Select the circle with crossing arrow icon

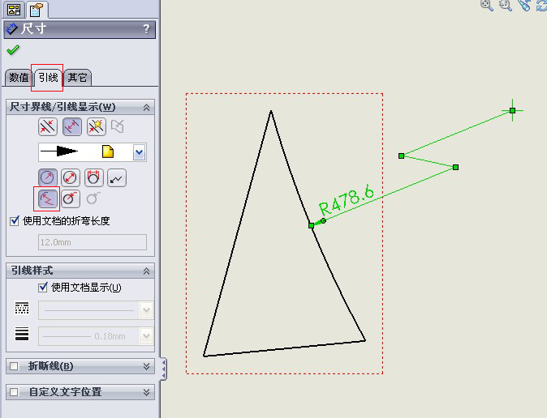pos(71,199)
